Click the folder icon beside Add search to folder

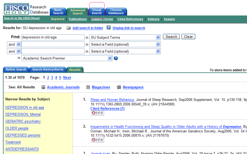click(68, 28)
